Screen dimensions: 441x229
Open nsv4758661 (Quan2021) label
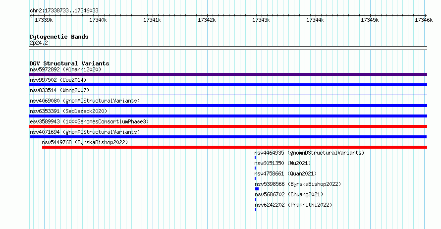tap(285, 173)
